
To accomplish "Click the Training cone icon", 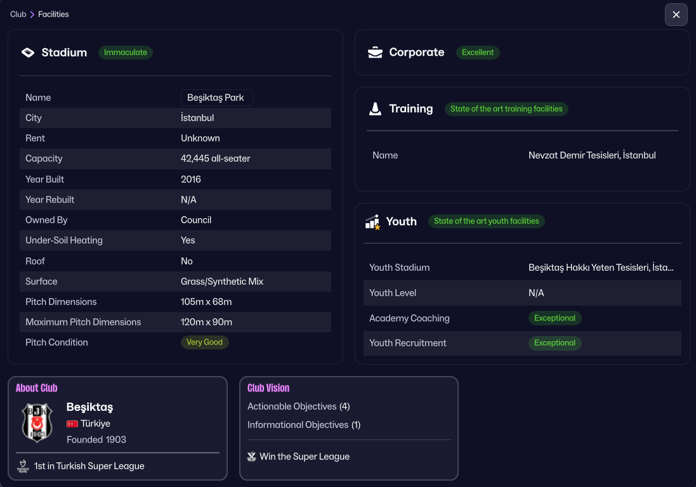I will pos(375,109).
